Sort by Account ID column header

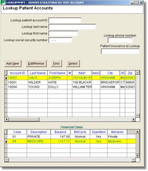[x=17, y=73]
